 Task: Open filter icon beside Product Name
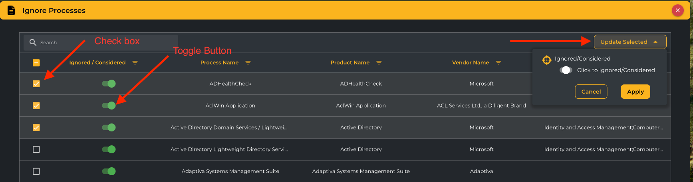(x=379, y=63)
